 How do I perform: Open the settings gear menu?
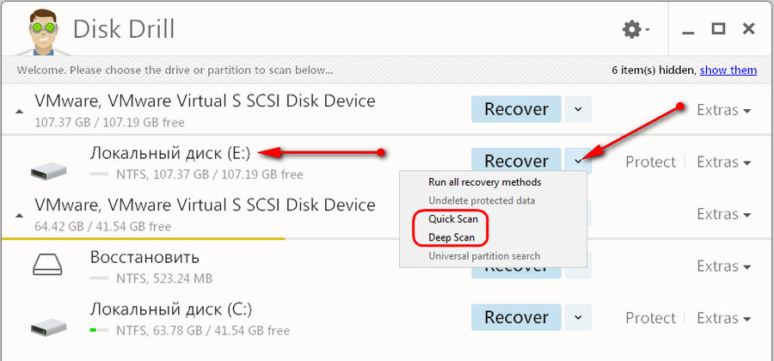click(x=636, y=29)
